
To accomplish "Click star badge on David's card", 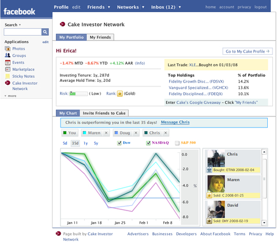I will click(x=209, y=221).
